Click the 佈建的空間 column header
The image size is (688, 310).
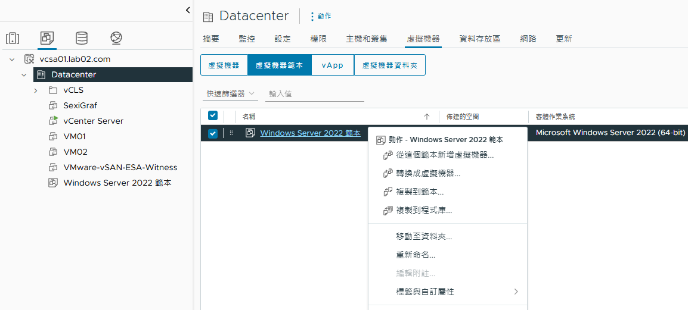coord(463,117)
